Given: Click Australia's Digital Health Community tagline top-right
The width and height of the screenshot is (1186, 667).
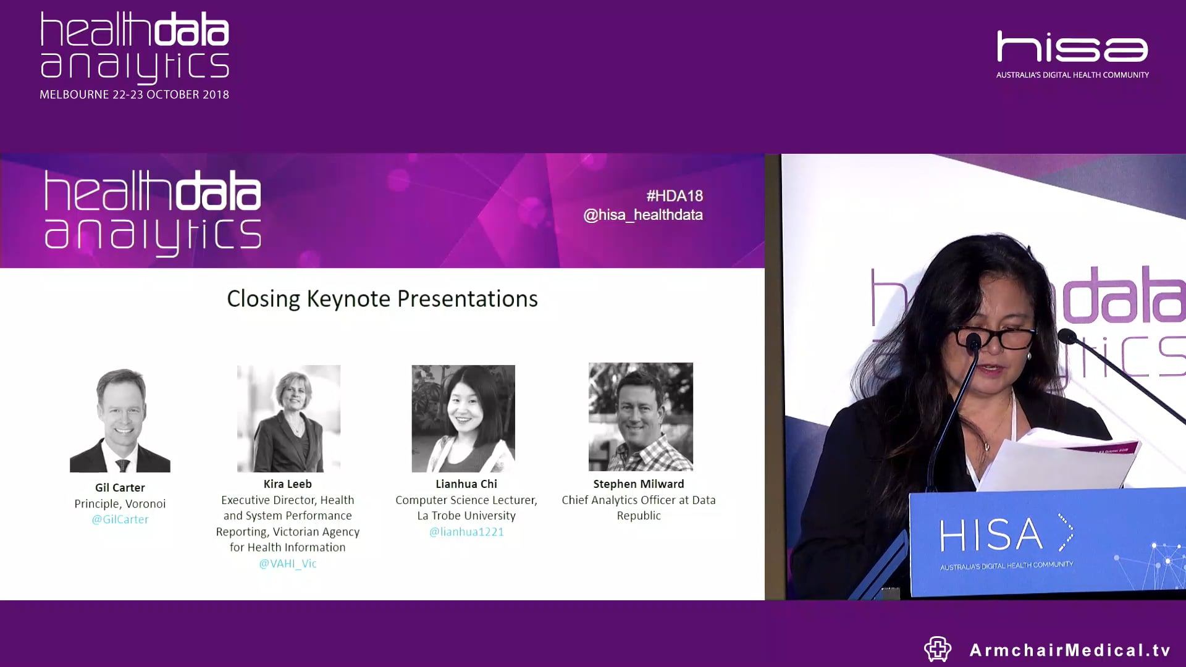Looking at the screenshot, I should [x=1072, y=75].
